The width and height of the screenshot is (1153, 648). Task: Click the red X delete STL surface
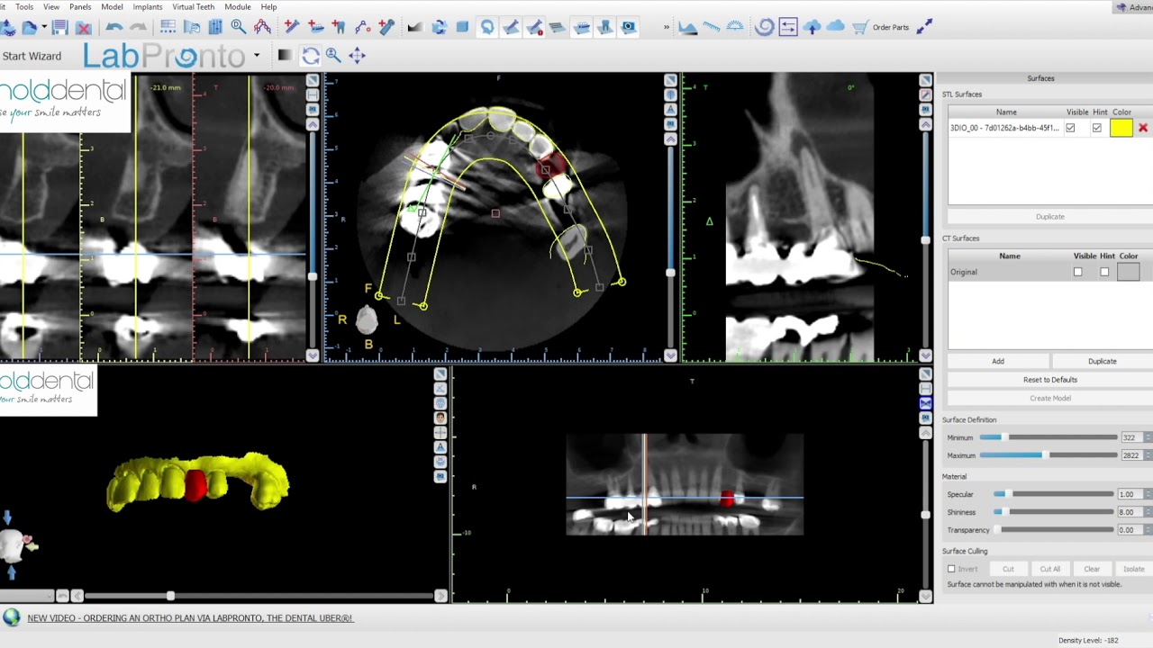(1143, 129)
